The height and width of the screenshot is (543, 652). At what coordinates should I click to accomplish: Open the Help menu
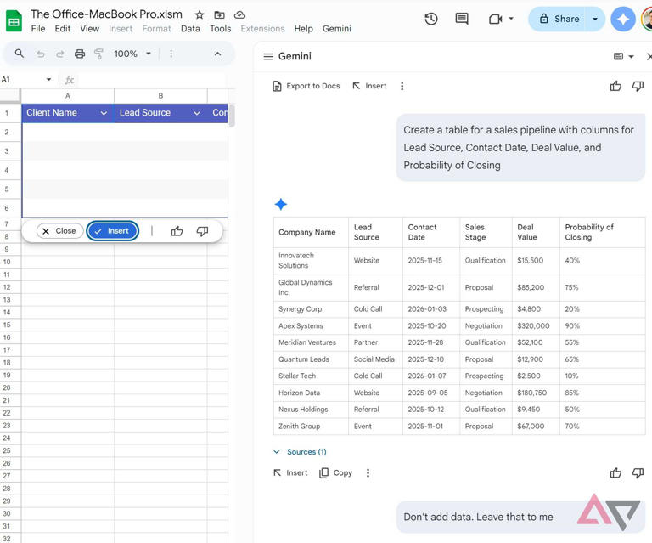303,29
